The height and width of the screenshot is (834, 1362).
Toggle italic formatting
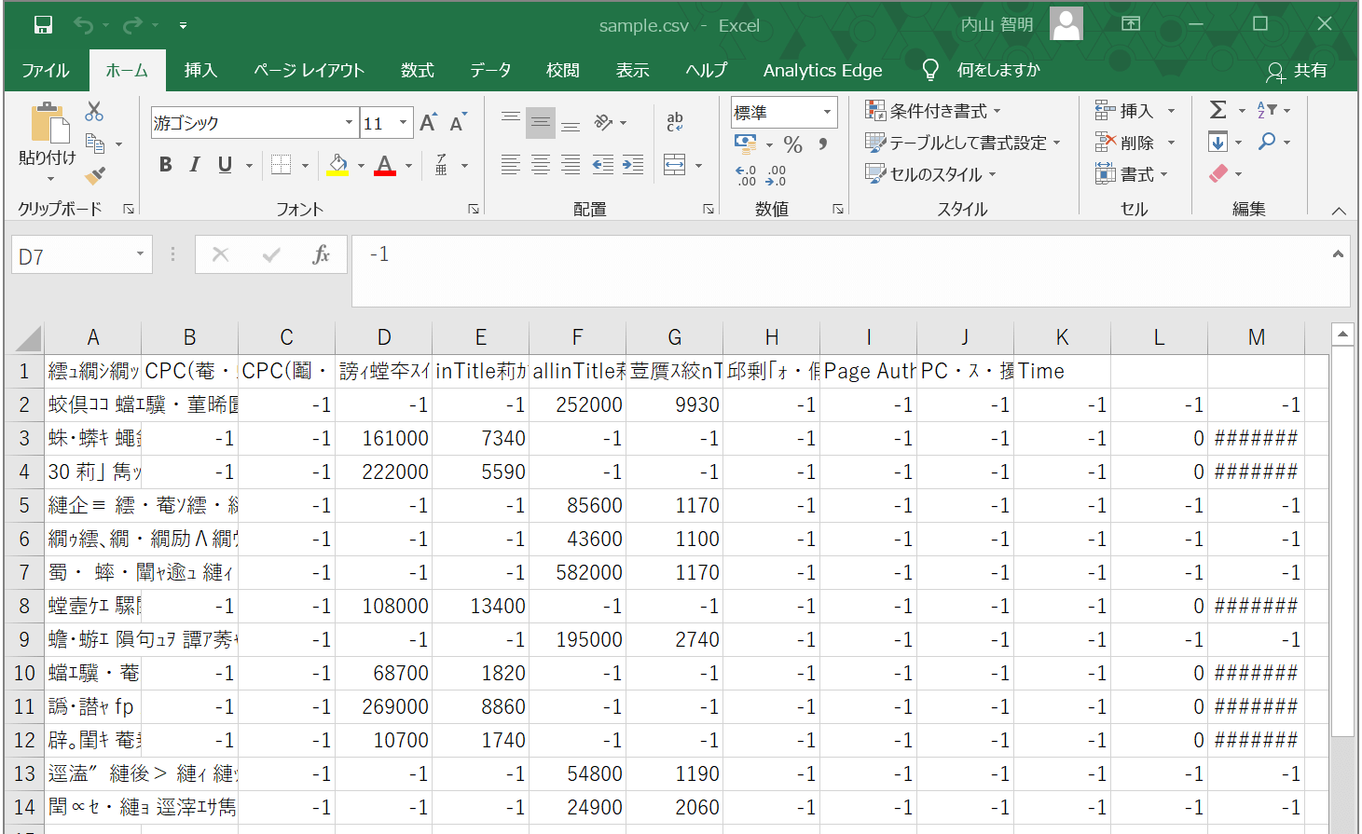(x=195, y=164)
